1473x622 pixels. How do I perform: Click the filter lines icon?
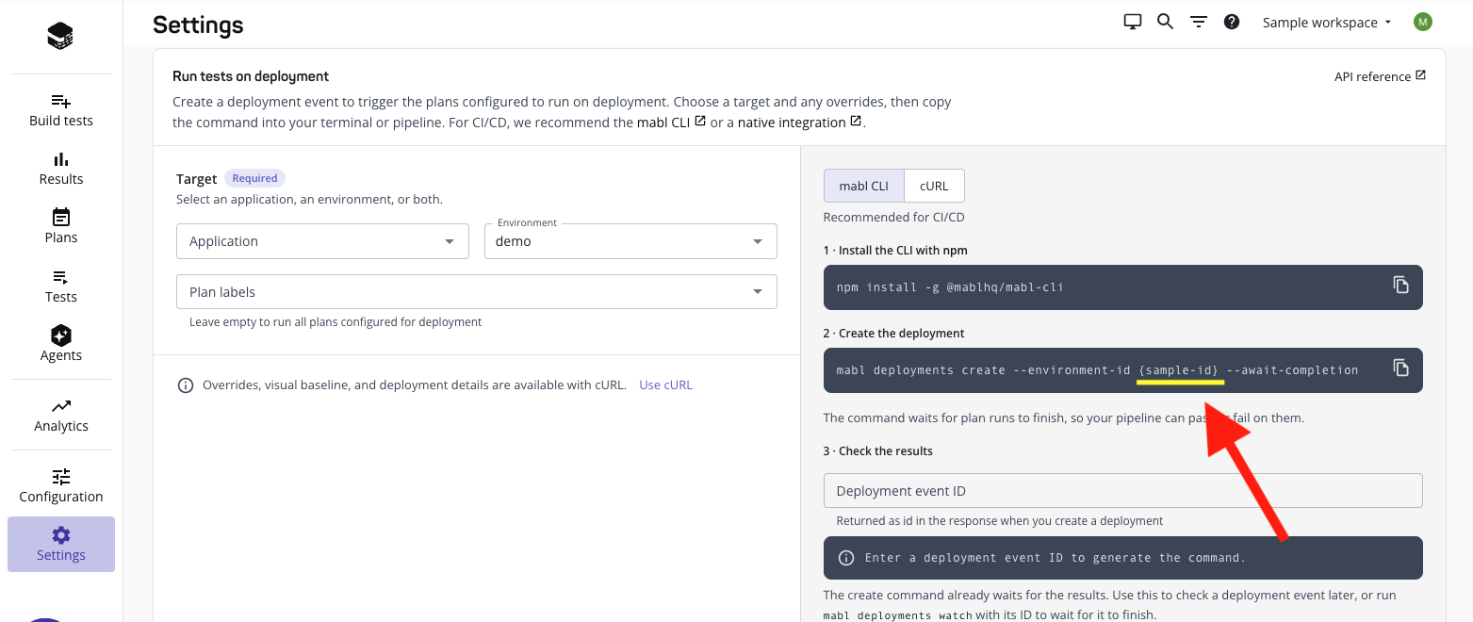click(1198, 22)
